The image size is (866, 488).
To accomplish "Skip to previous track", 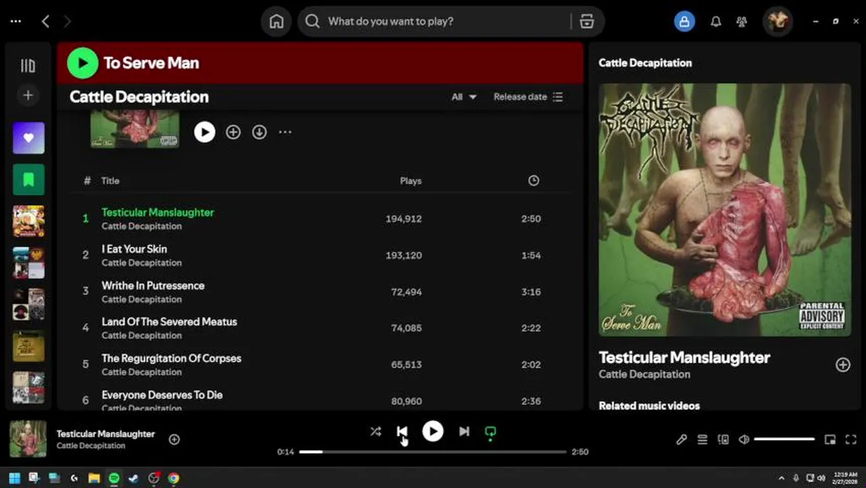I will point(402,432).
